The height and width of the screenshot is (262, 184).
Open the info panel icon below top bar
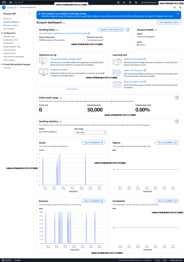click(x=175, y=7)
